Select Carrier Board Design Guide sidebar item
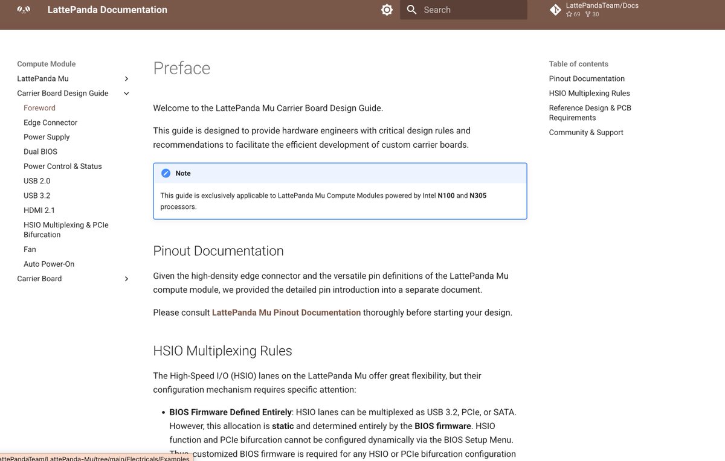Image resolution: width=725 pixels, height=461 pixels. pos(63,93)
